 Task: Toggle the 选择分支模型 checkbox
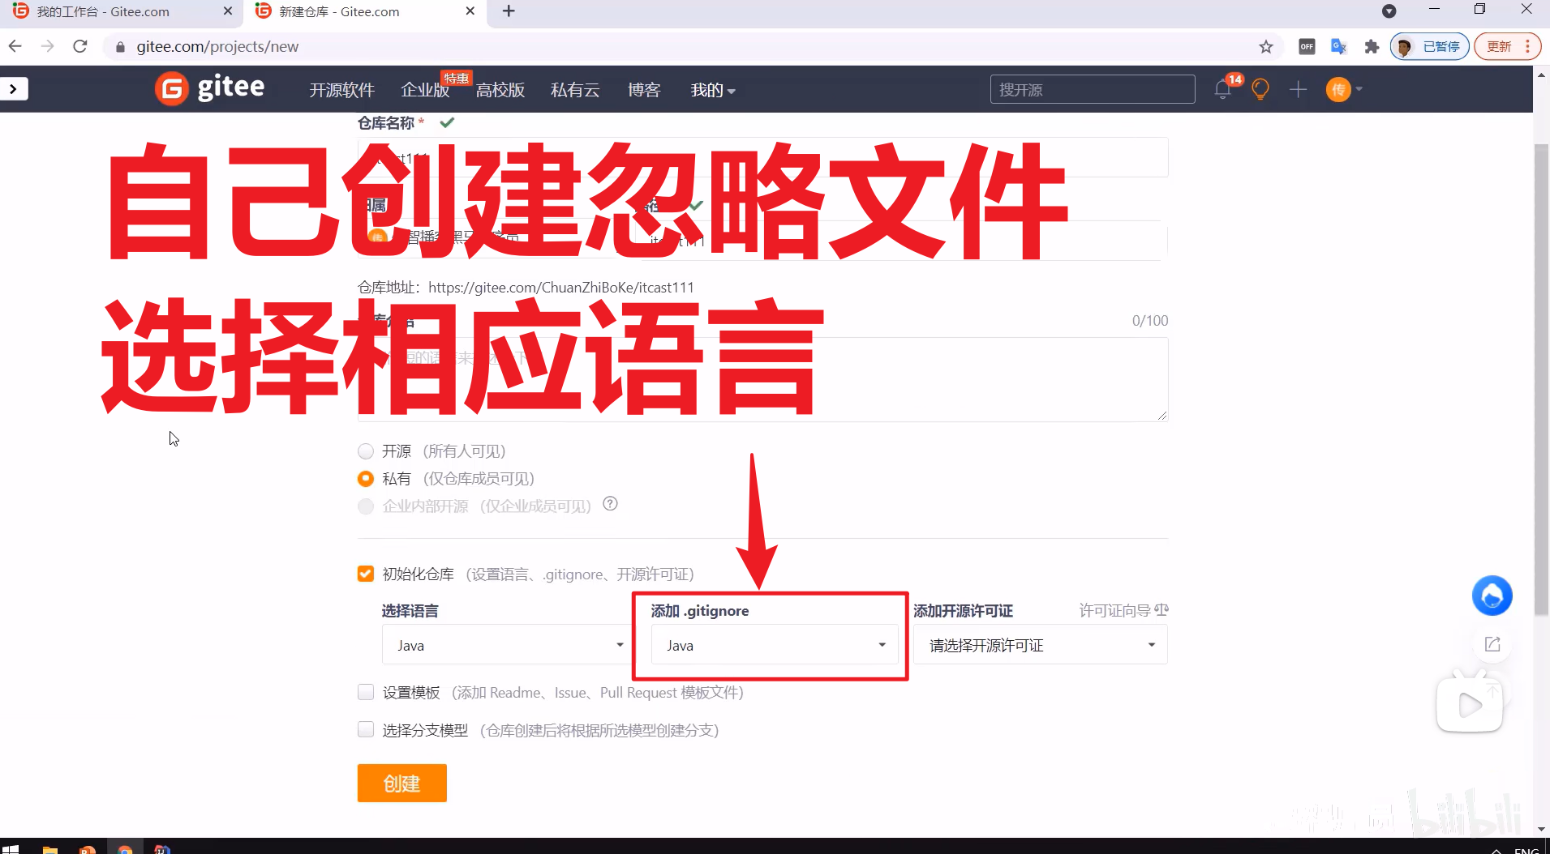(x=366, y=730)
